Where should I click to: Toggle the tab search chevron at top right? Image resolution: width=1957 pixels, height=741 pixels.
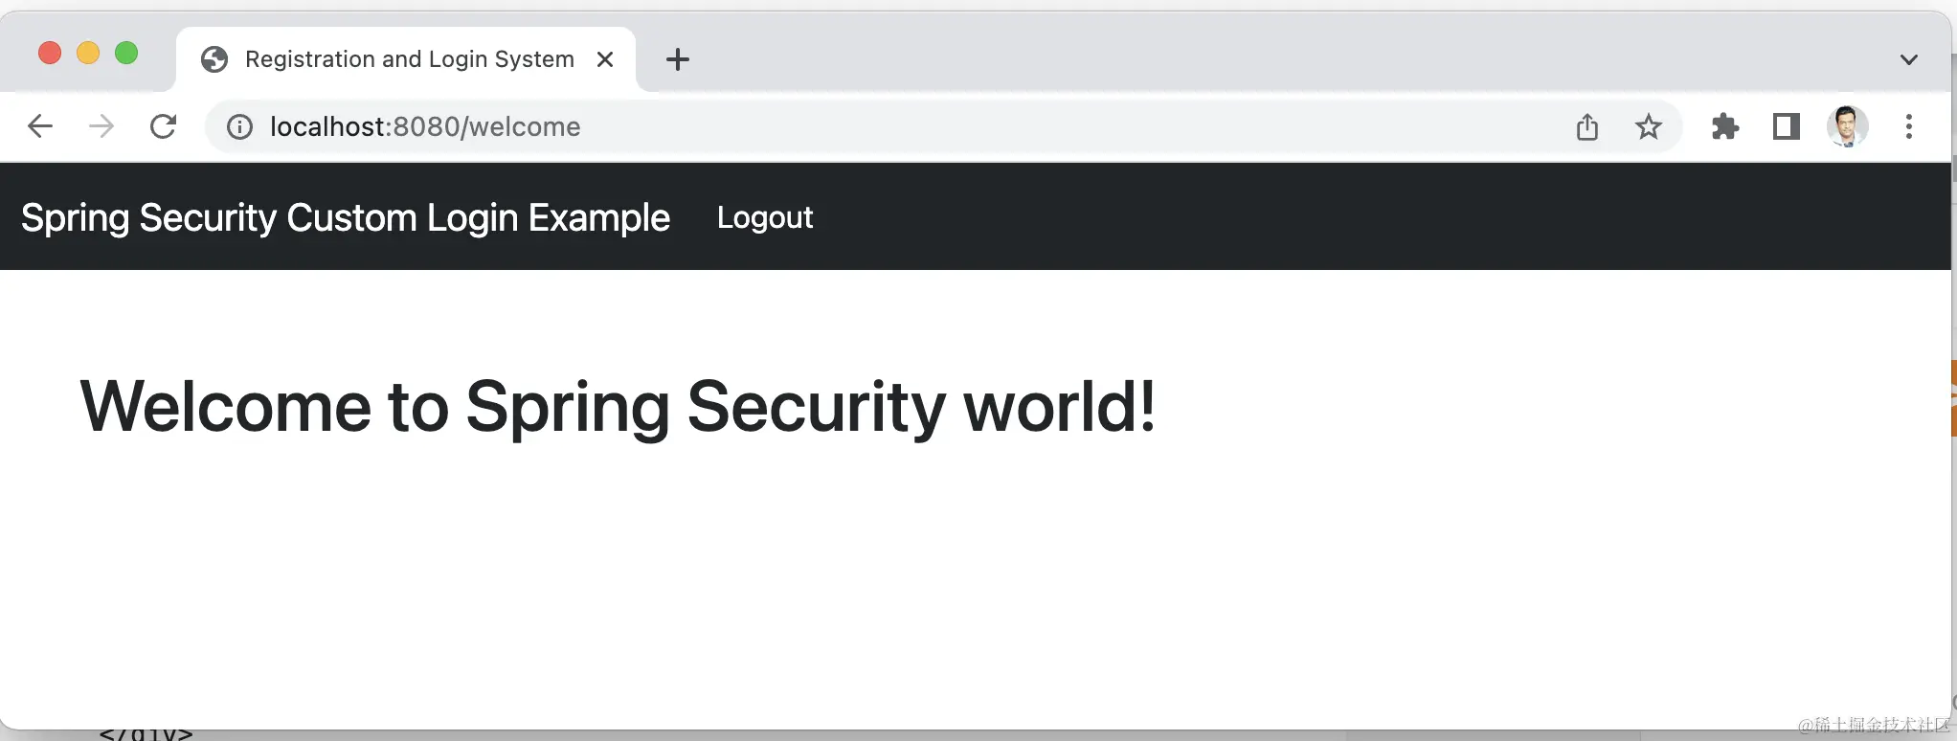[1909, 58]
